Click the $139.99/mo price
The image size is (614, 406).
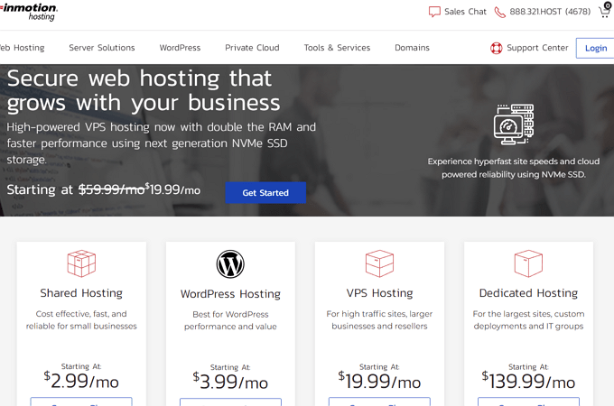528,381
